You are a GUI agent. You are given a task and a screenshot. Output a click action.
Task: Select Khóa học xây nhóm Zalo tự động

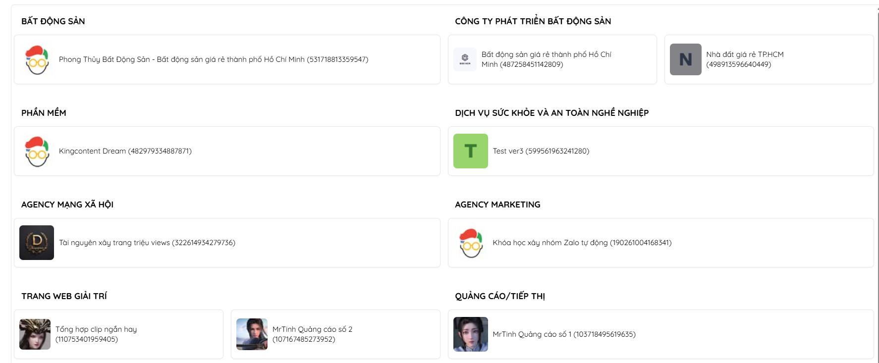[582, 243]
